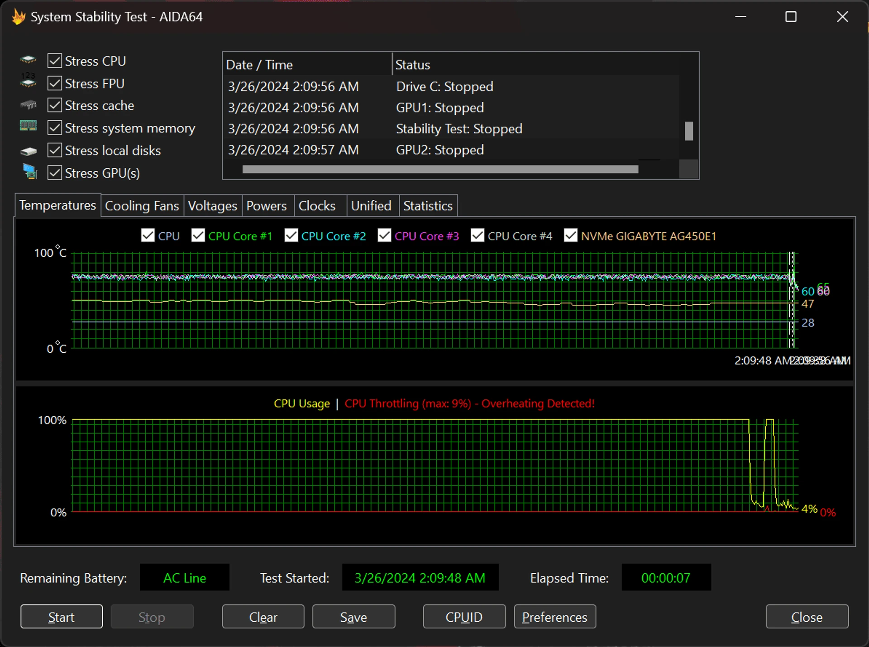Open Preferences dialog
869x647 pixels.
(555, 617)
